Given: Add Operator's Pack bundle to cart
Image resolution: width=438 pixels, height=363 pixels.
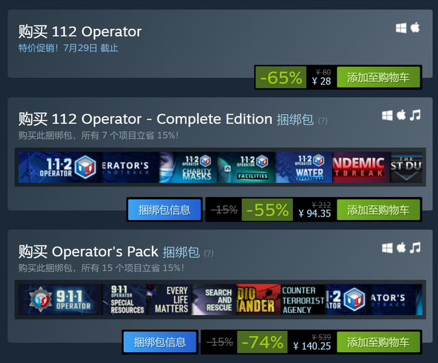Looking at the screenshot, I should (x=378, y=342).
